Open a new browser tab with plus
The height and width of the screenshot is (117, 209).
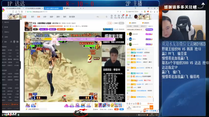click(x=83, y=8)
